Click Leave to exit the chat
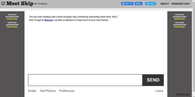 (x=159, y=91)
